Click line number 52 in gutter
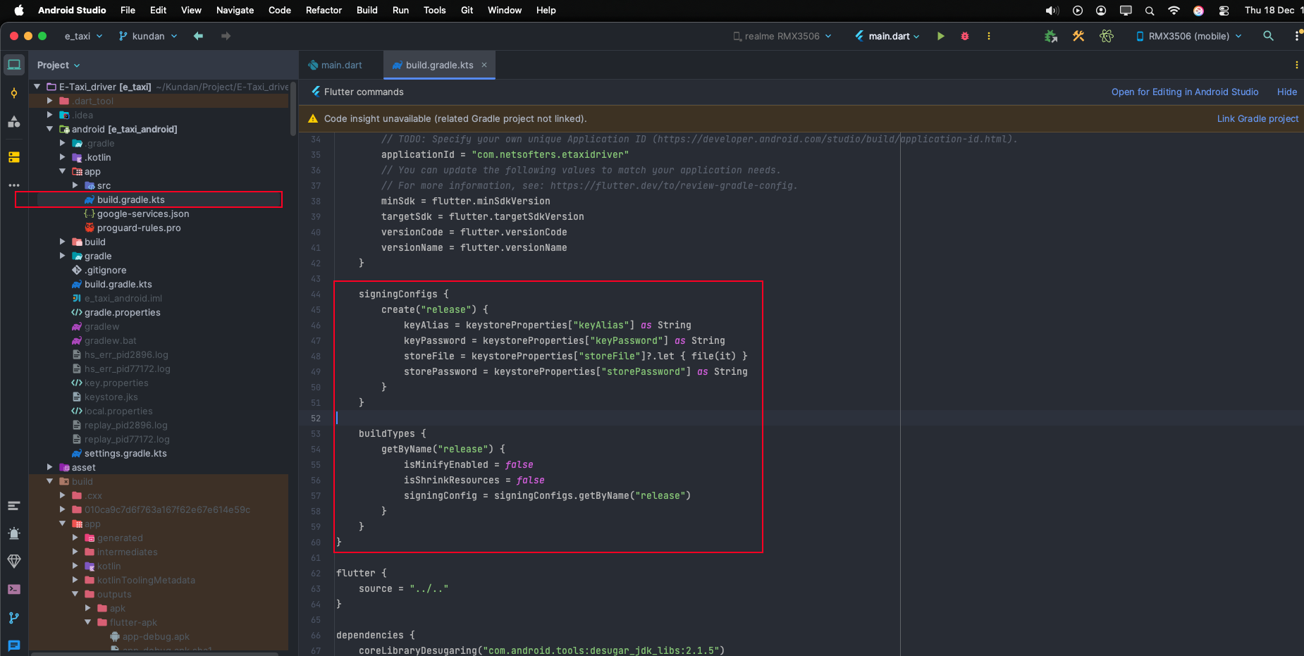Viewport: 1304px width, 656px height. coord(316,418)
